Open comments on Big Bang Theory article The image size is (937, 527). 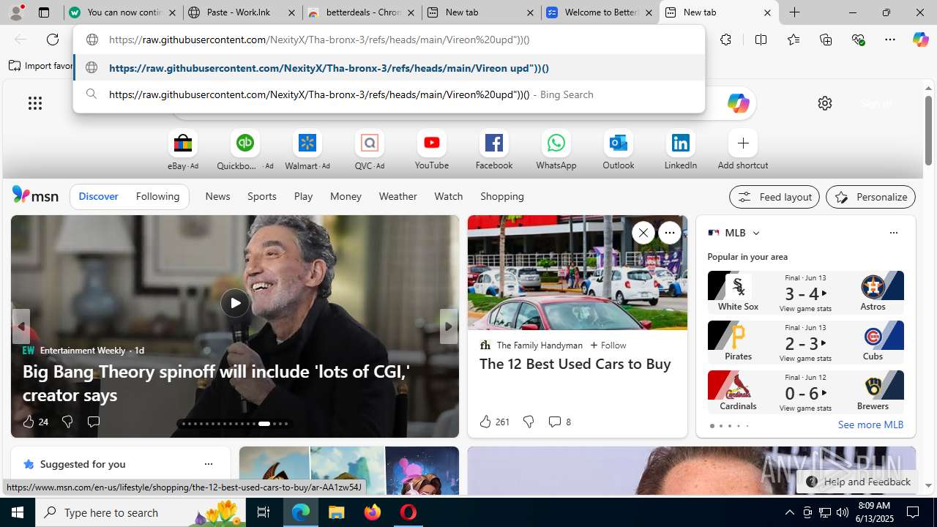tap(93, 422)
